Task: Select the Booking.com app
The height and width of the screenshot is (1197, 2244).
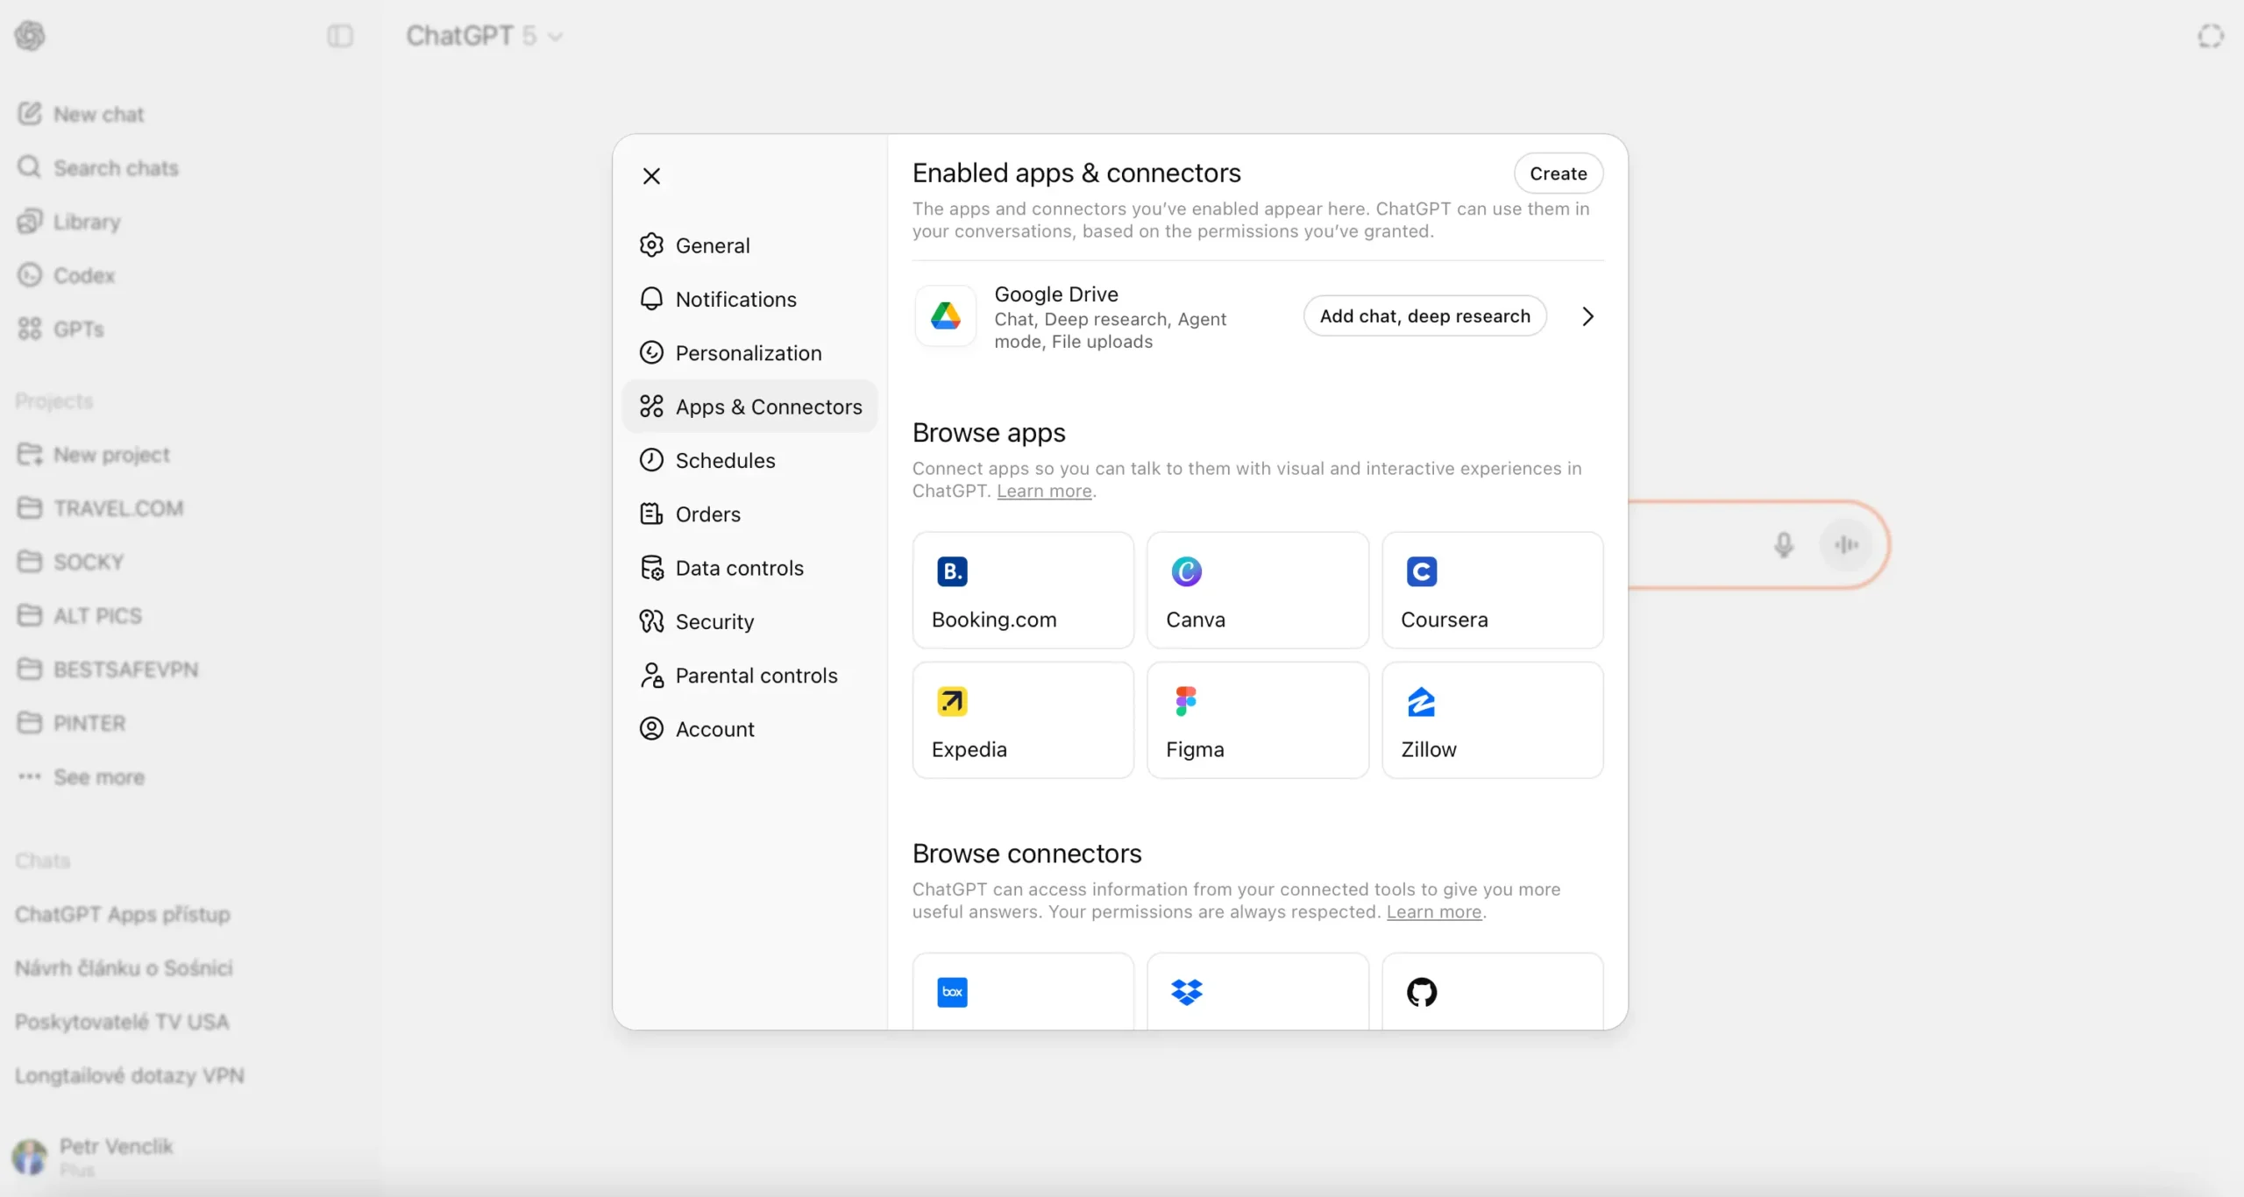Action: pos(1021,590)
